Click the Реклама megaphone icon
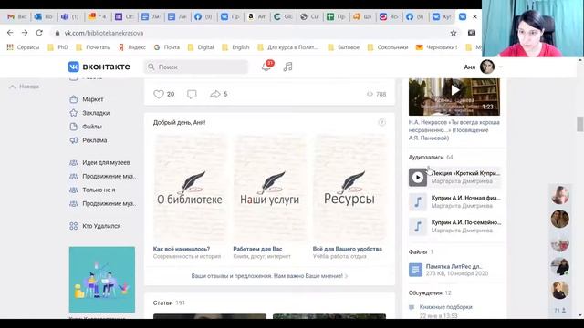 (x=74, y=140)
